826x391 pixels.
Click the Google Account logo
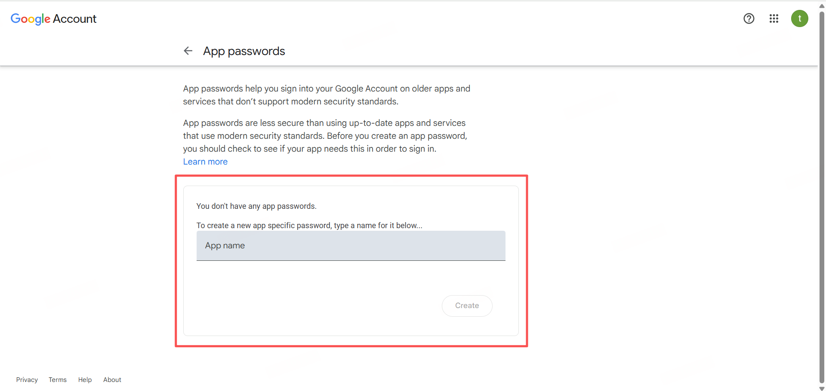[x=53, y=19]
